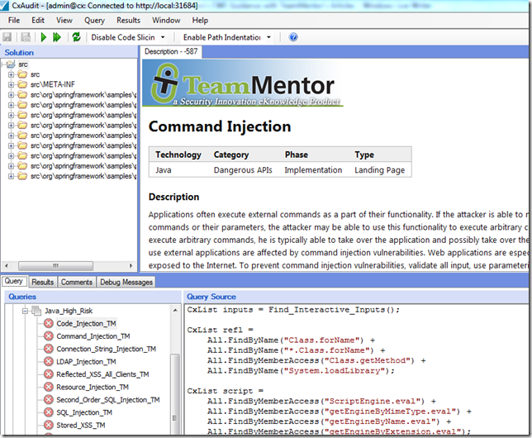Click the Java technology cell
Screen dimensions: 532x438
coord(164,170)
